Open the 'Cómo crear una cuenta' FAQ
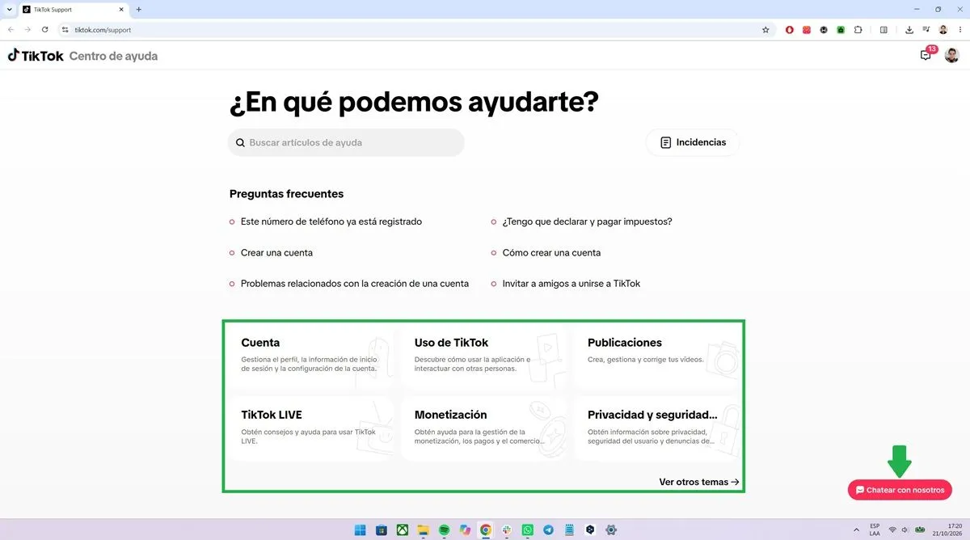This screenshot has height=540, width=970. pos(551,253)
